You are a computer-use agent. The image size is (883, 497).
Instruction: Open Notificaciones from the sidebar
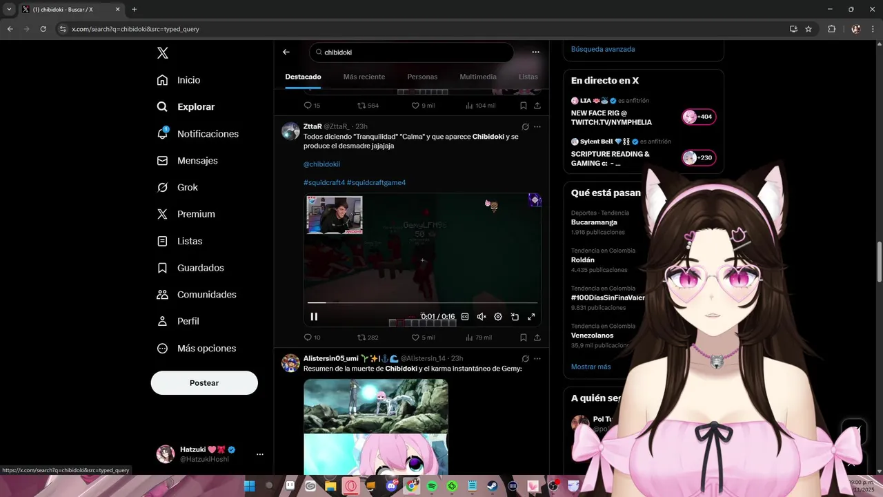click(197, 134)
